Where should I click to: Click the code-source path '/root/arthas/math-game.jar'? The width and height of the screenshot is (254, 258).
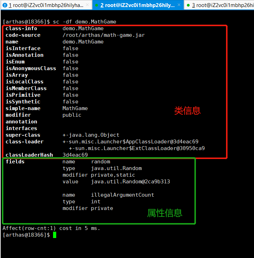[104, 35]
